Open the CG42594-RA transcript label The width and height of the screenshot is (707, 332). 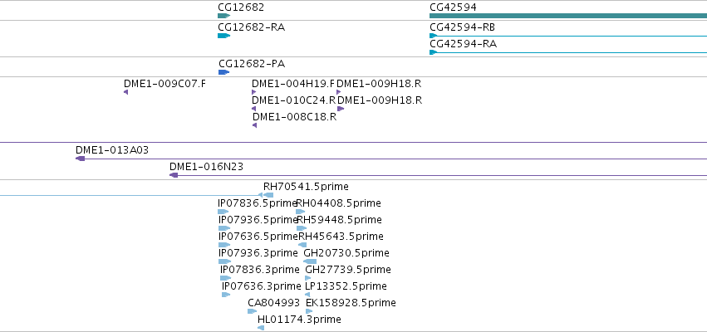pyautogui.click(x=463, y=44)
